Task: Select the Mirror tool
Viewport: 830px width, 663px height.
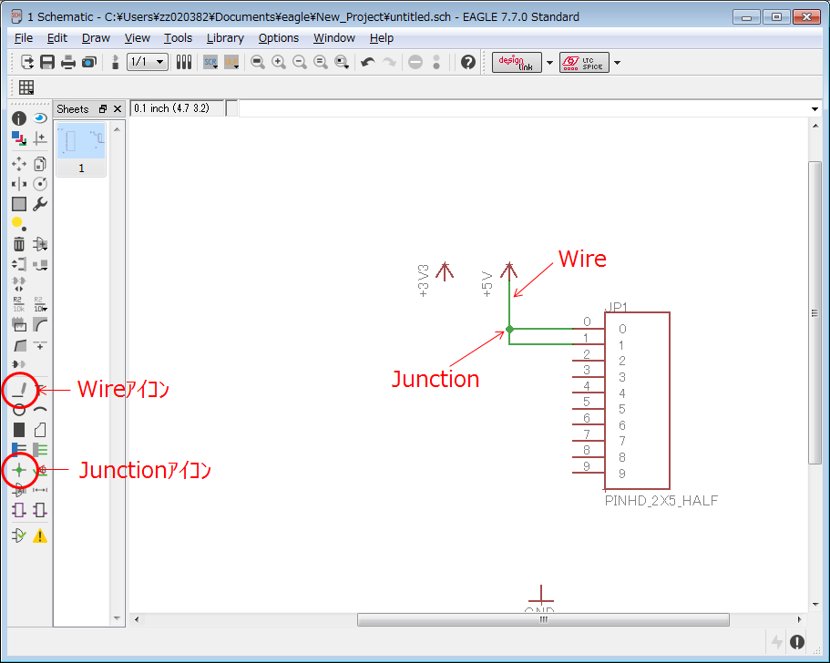Action: pyautogui.click(x=19, y=184)
